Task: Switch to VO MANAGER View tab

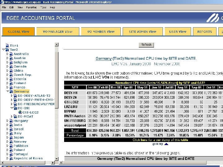Action: 58,32
